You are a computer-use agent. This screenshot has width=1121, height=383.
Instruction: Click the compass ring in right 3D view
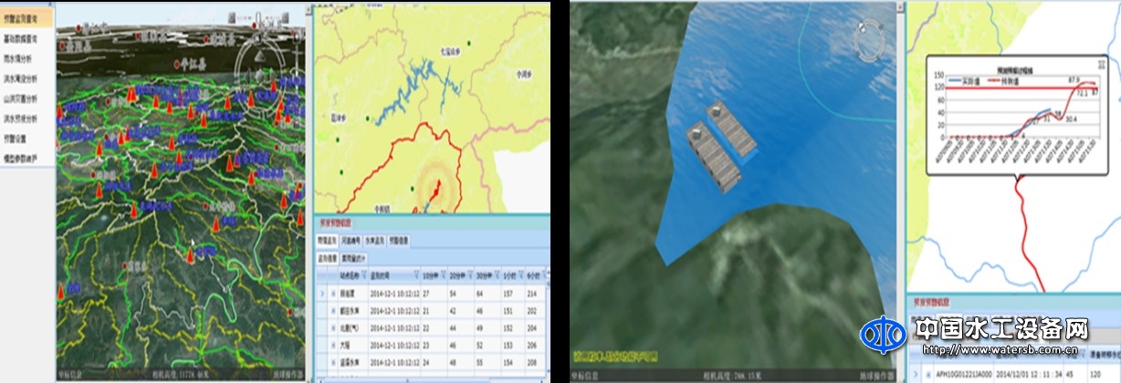(x=865, y=39)
